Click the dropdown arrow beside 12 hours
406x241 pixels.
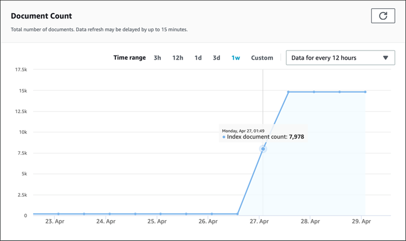point(385,58)
